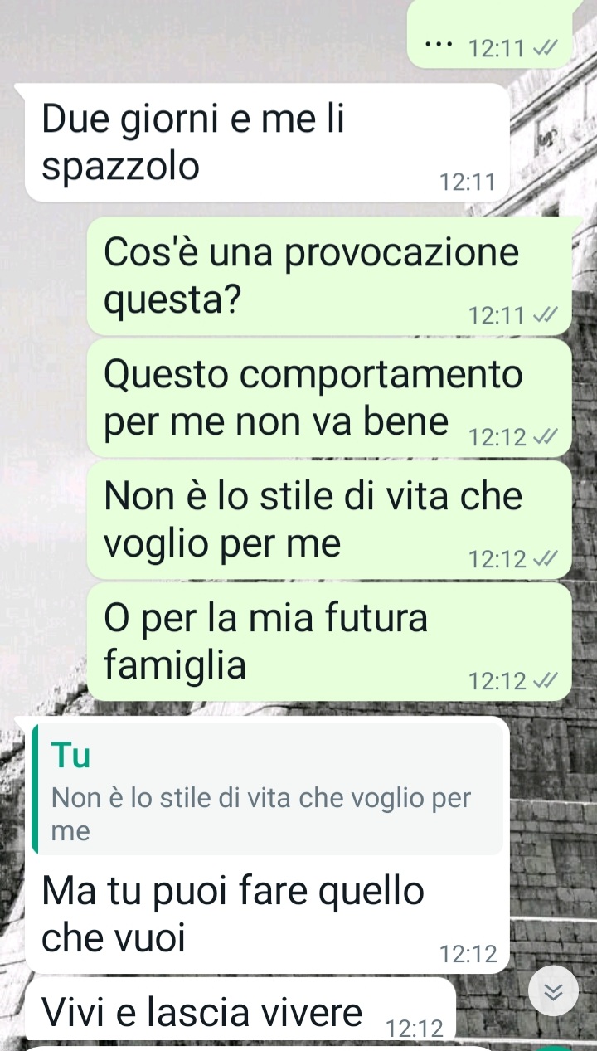The height and width of the screenshot is (1051, 597).
Task: Tap the 12:11 timestamp on "Due giorni" message
Action: (468, 182)
